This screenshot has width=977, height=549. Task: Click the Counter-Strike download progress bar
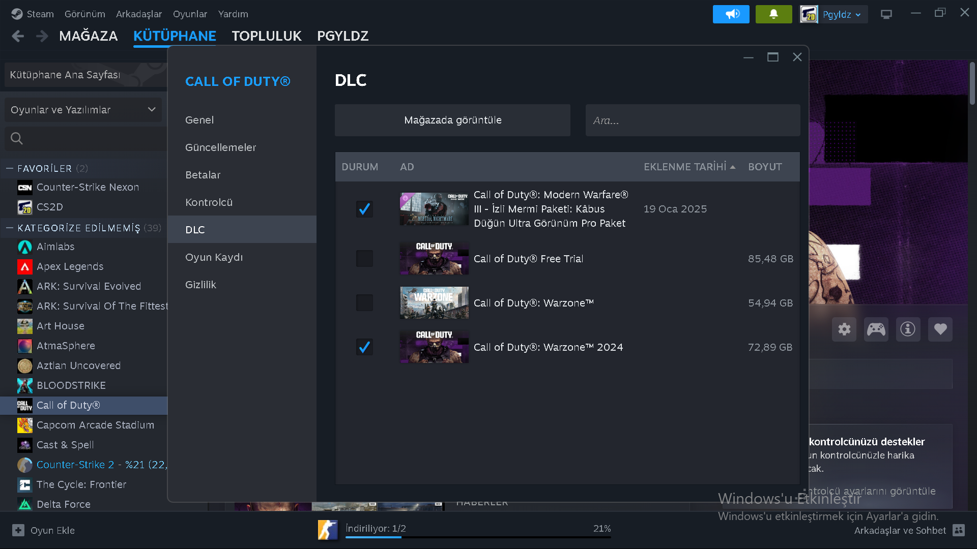478,537
